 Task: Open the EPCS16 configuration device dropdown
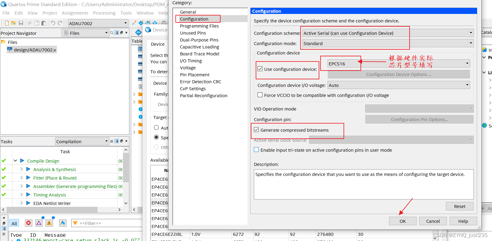(x=399, y=64)
